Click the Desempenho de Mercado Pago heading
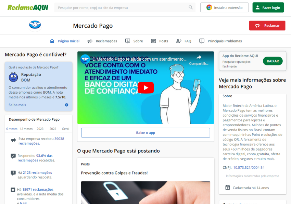Viewport: 291px width, 204px height. point(34,119)
